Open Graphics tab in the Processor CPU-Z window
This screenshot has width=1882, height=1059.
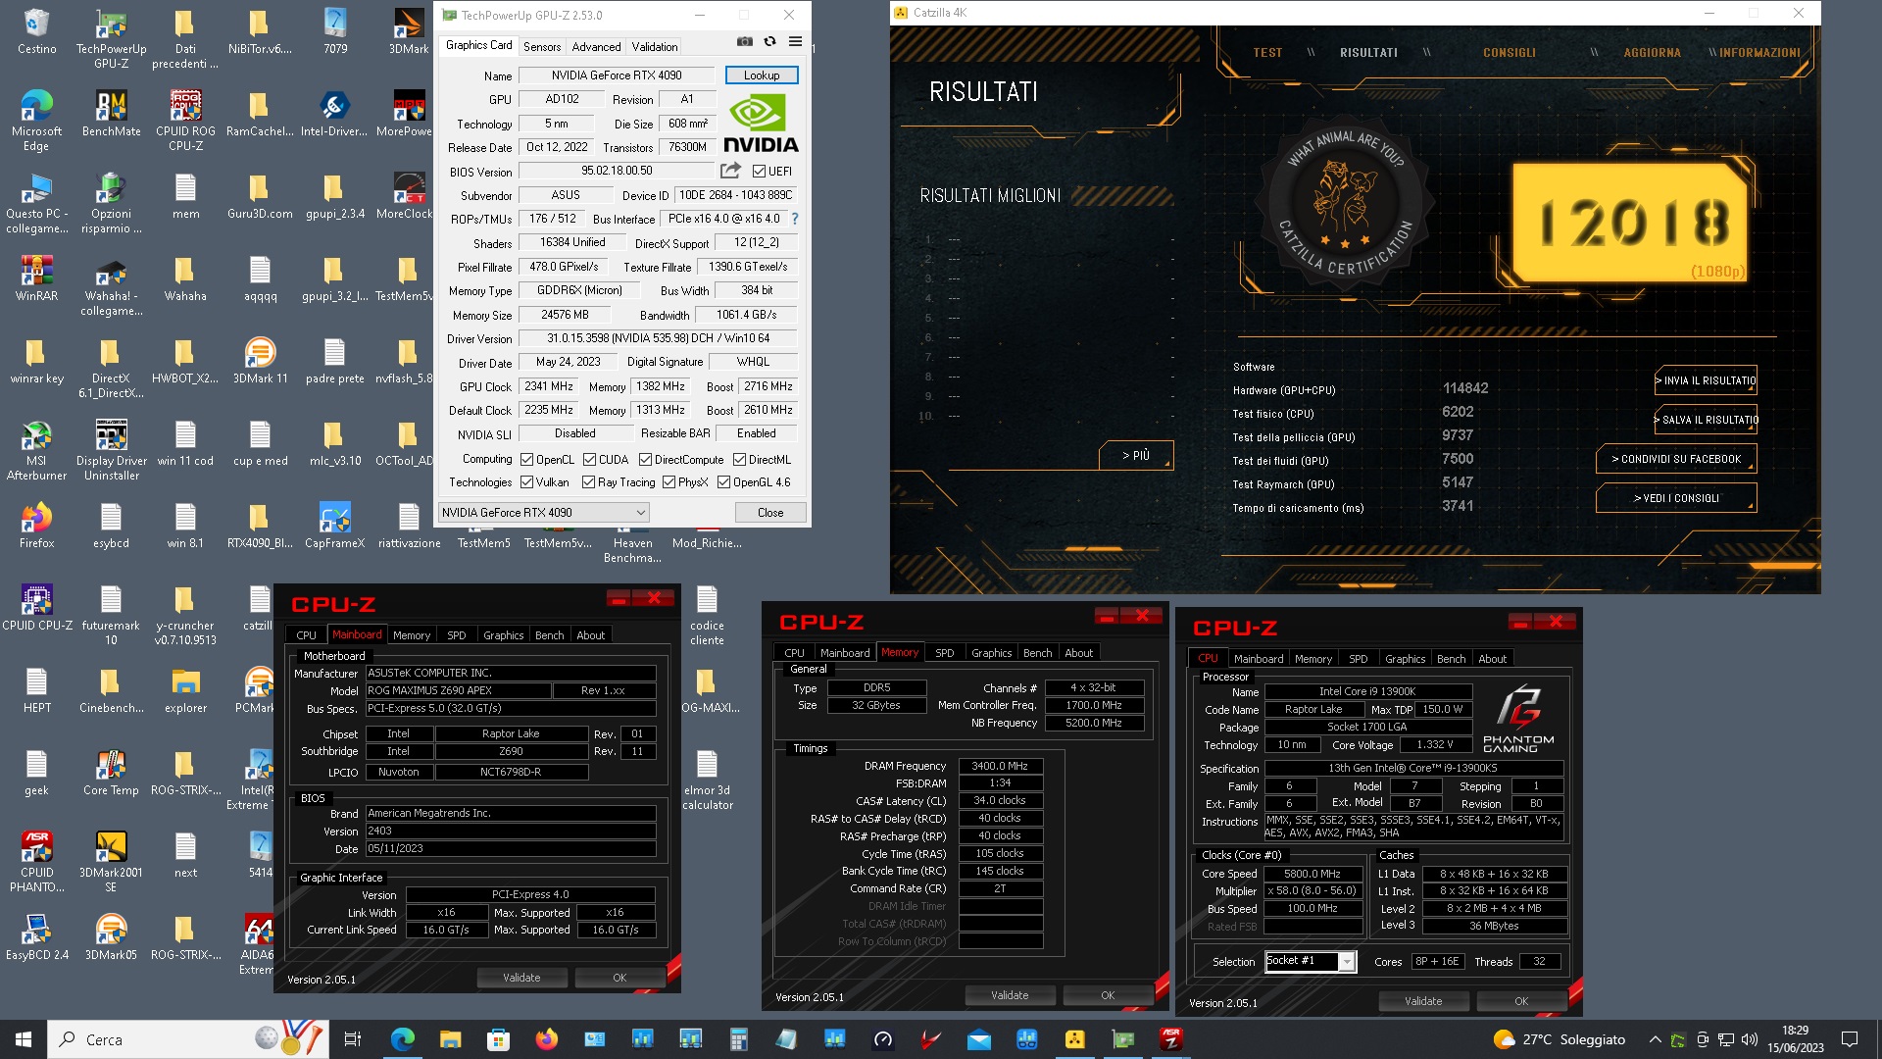(1405, 659)
